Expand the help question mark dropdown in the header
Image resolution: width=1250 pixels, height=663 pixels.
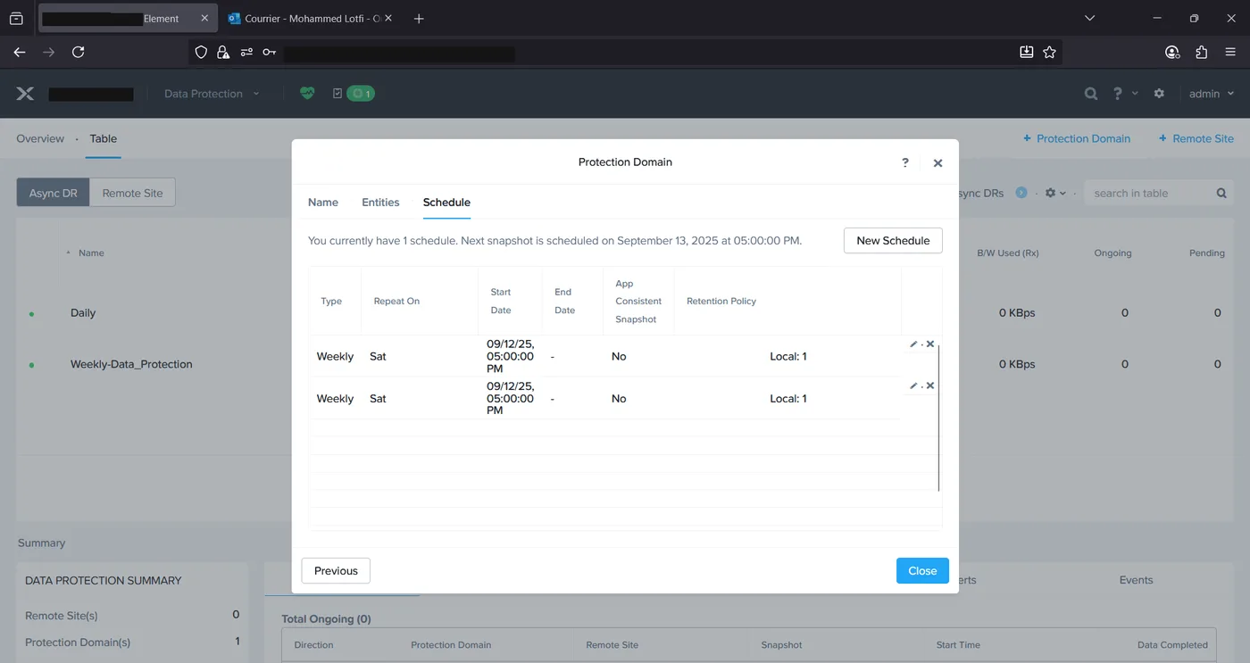[1125, 94]
